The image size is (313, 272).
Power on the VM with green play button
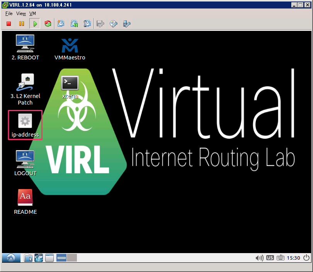[x=35, y=24]
